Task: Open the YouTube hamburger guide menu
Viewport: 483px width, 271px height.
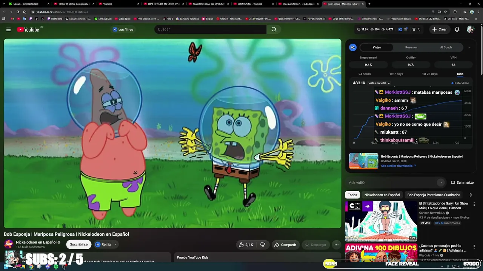Action: (x=8, y=29)
